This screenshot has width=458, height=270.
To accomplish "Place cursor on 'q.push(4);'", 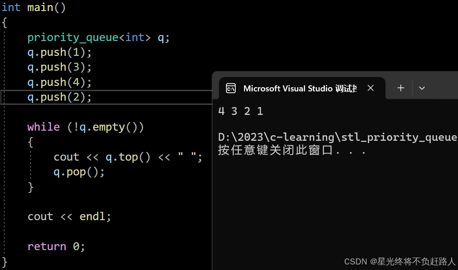I will [x=59, y=83].
